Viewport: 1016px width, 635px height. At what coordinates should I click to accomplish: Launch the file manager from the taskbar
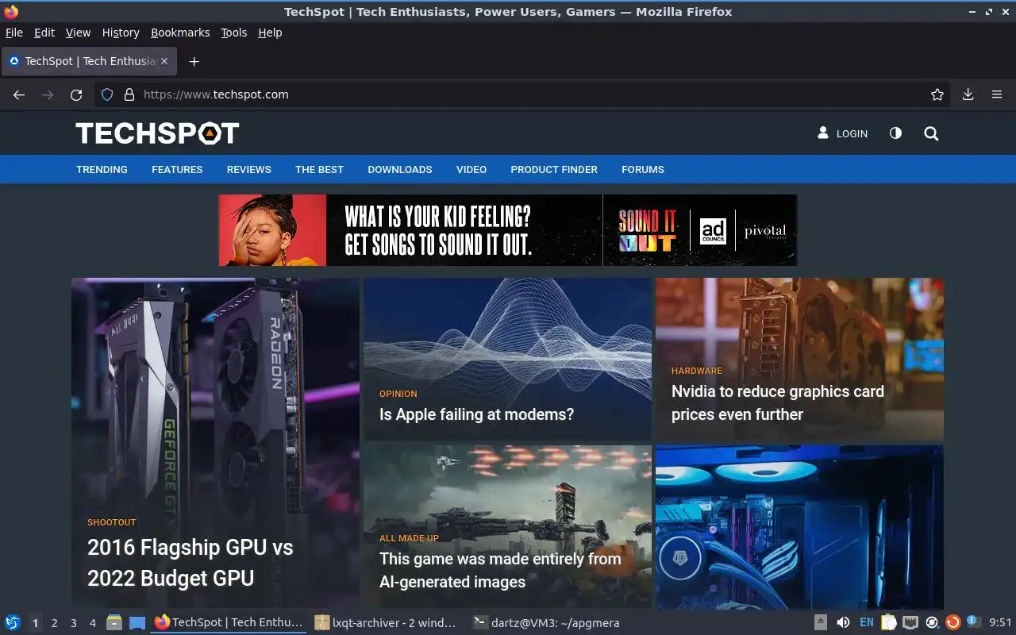(114, 623)
